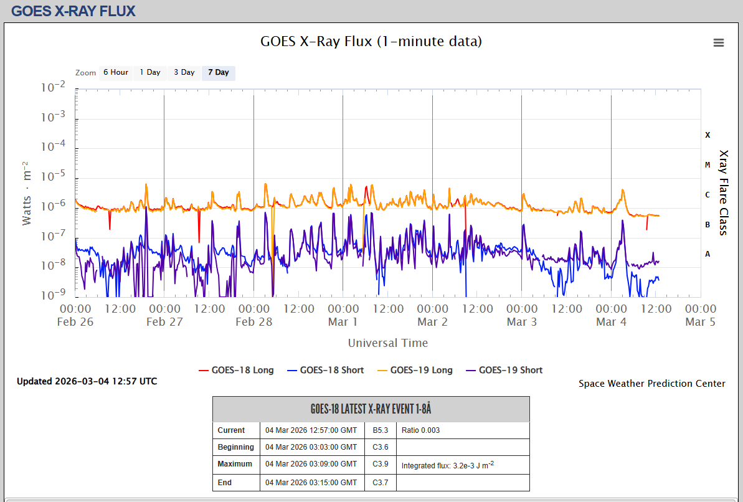This screenshot has width=743, height=502.
Task: Switch zoom to 3 Day
Action: coord(184,72)
